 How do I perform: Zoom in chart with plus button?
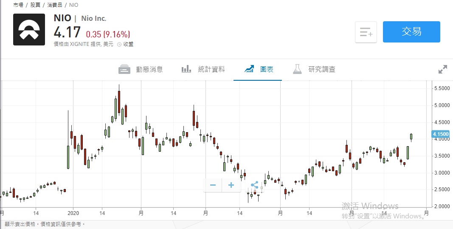[x=231, y=185]
